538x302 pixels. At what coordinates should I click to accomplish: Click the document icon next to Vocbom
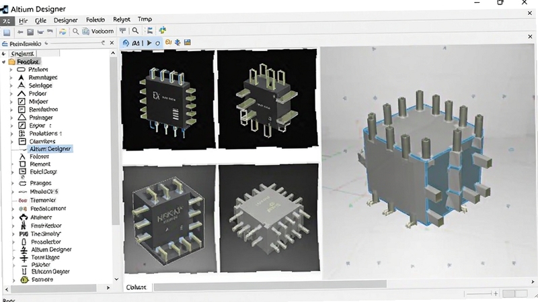[x=85, y=32]
